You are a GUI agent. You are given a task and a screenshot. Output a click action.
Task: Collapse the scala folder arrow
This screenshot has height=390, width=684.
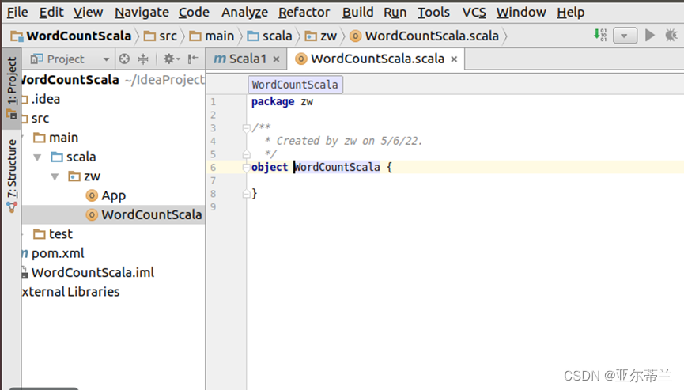(x=37, y=157)
